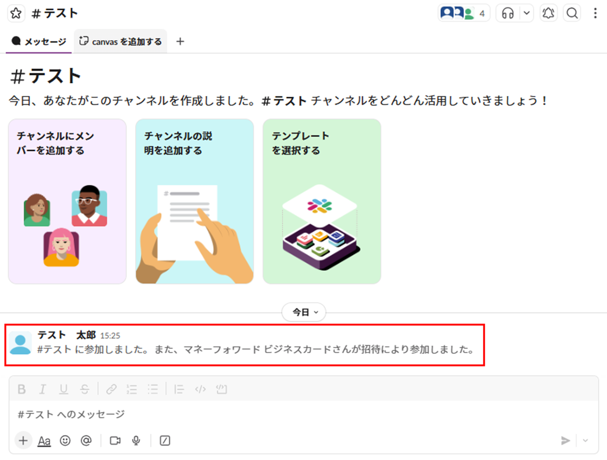Open search with magnifier icon
The height and width of the screenshot is (460, 607).
tap(572, 13)
